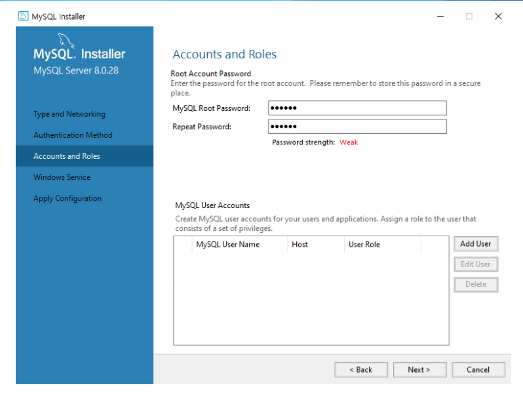This screenshot has height=397, width=523.
Task: Maximize the MySQL Installer window
Action: coord(469,16)
